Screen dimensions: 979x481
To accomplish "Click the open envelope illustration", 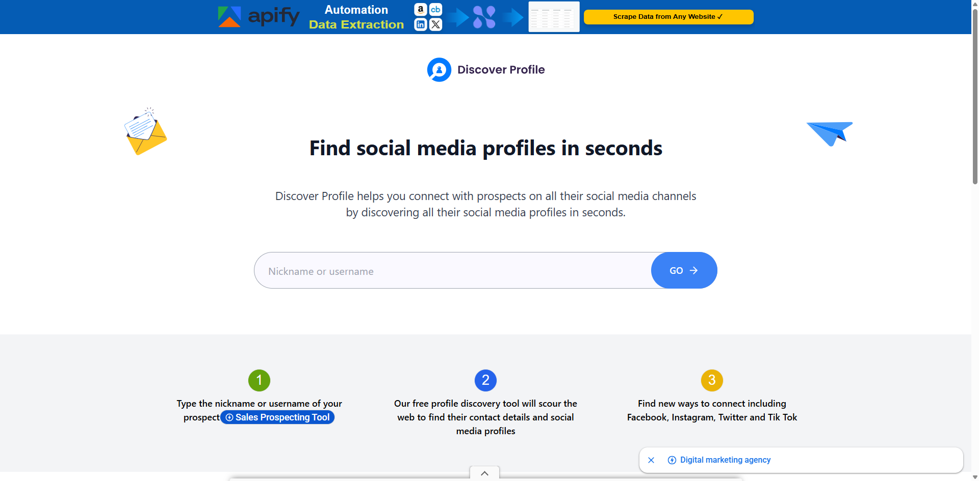I will coord(146,131).
